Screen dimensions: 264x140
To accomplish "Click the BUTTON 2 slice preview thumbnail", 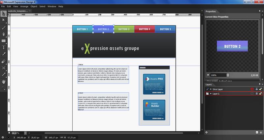I will (232, 46).
